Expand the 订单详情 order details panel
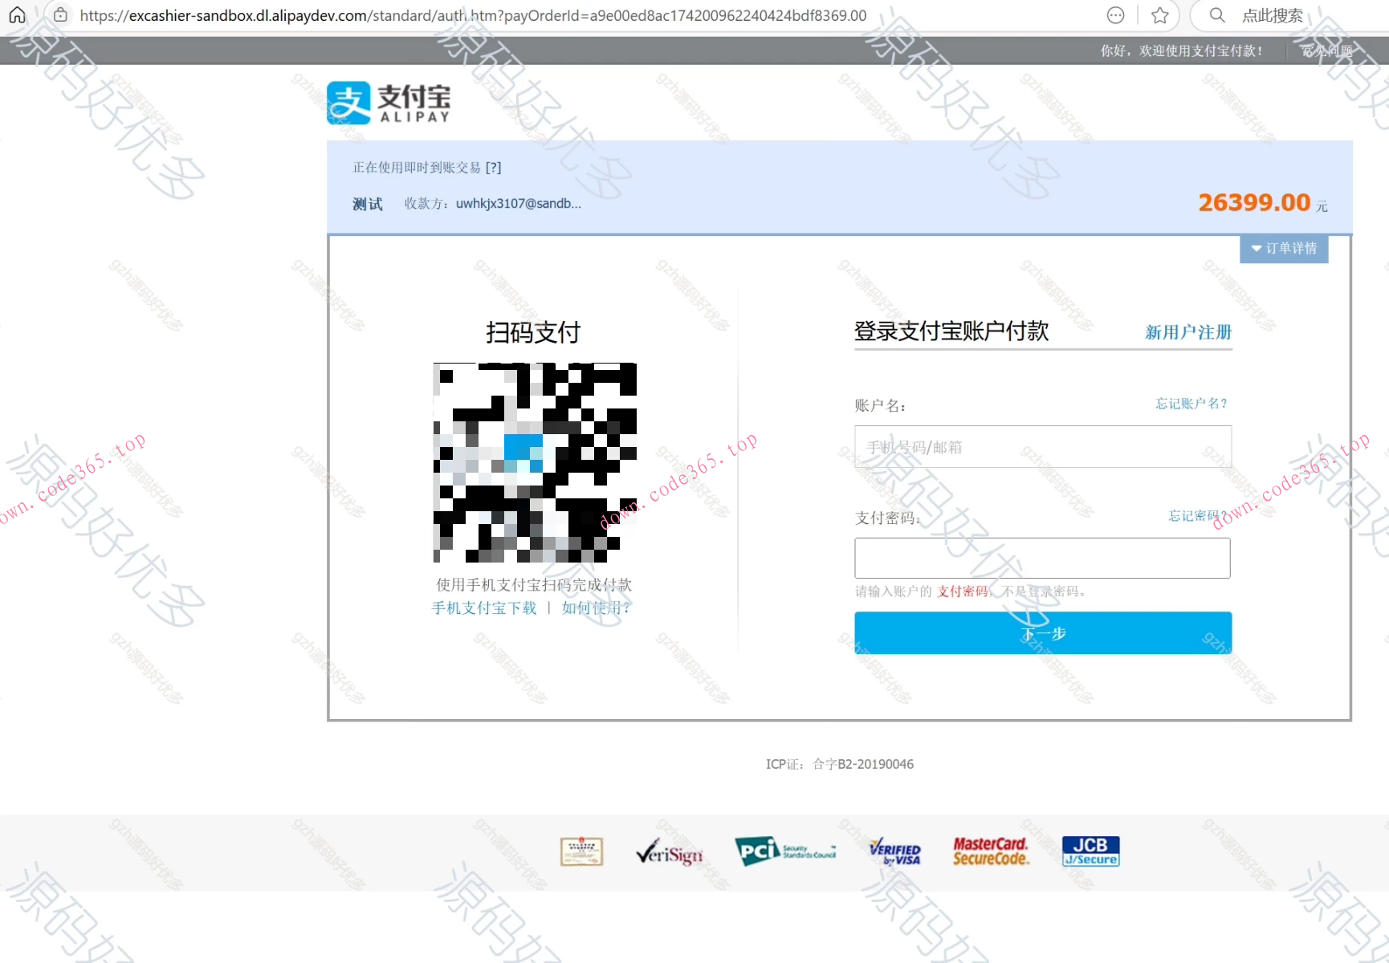Viewport: 1389px width, 963px height. coord(1283,249)
